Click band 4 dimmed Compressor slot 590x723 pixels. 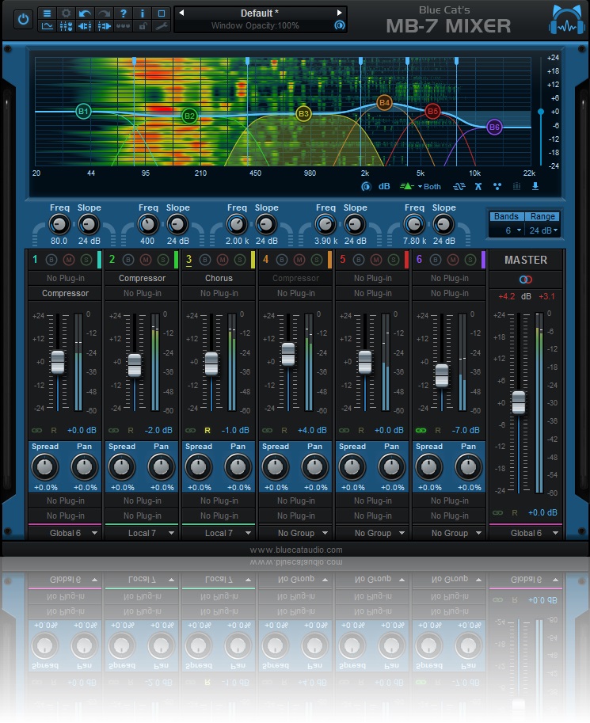(295, 278)
